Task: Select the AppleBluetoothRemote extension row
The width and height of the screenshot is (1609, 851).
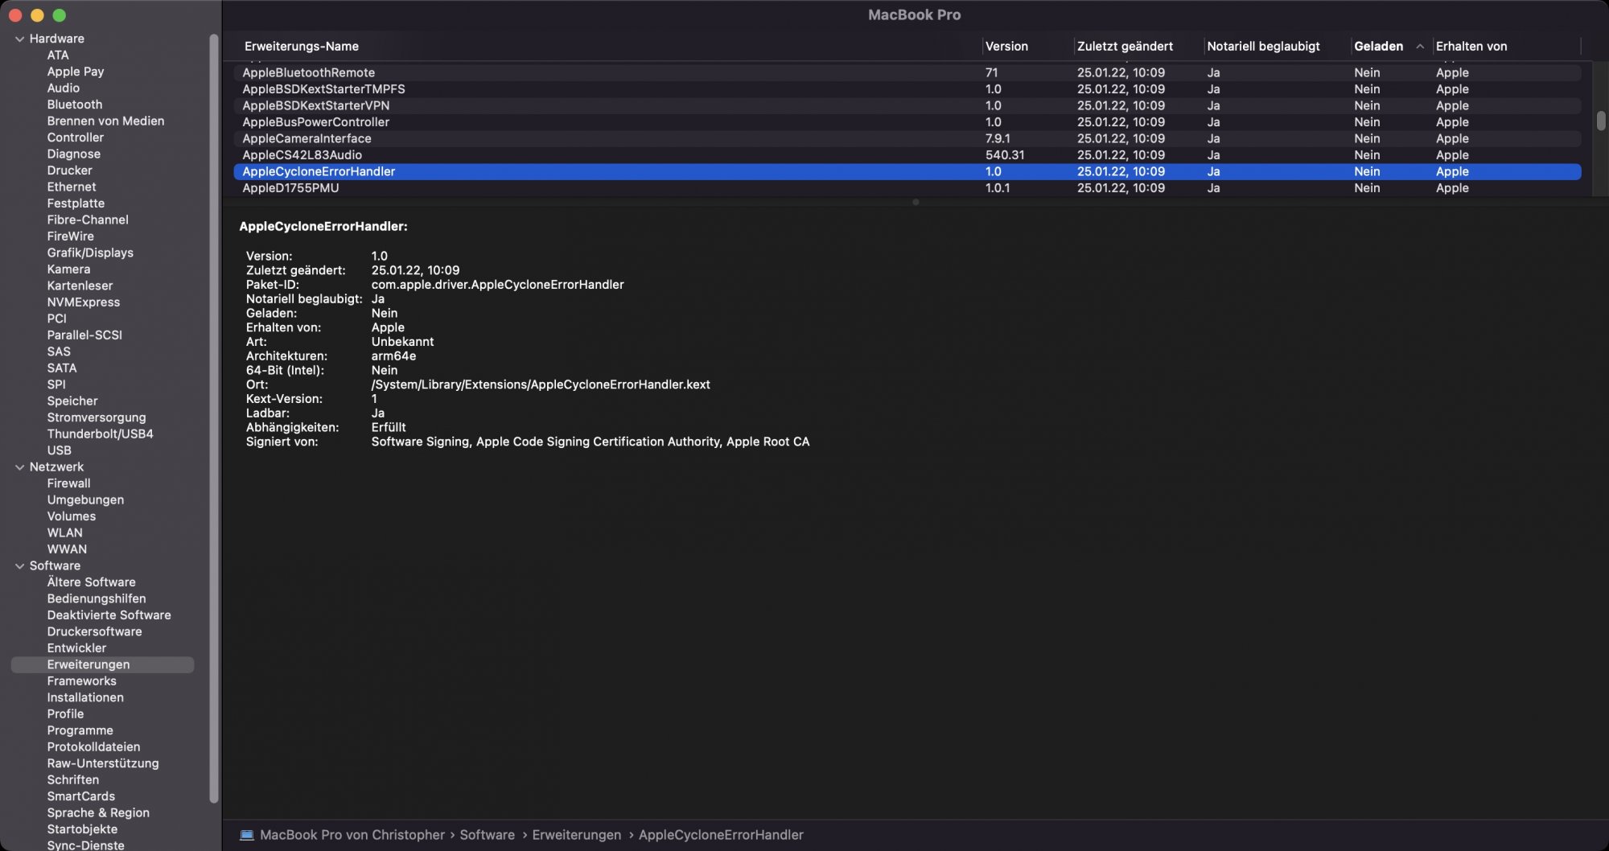Action: (907, 72)
